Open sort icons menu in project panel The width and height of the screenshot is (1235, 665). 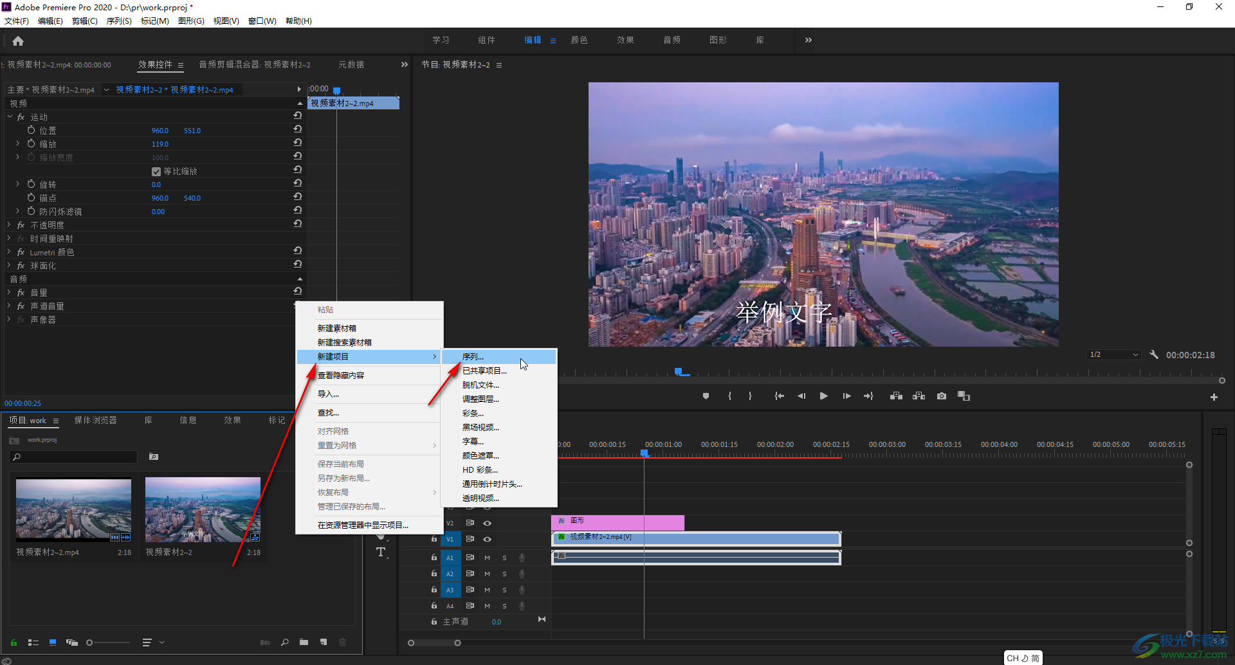[147, 642]
